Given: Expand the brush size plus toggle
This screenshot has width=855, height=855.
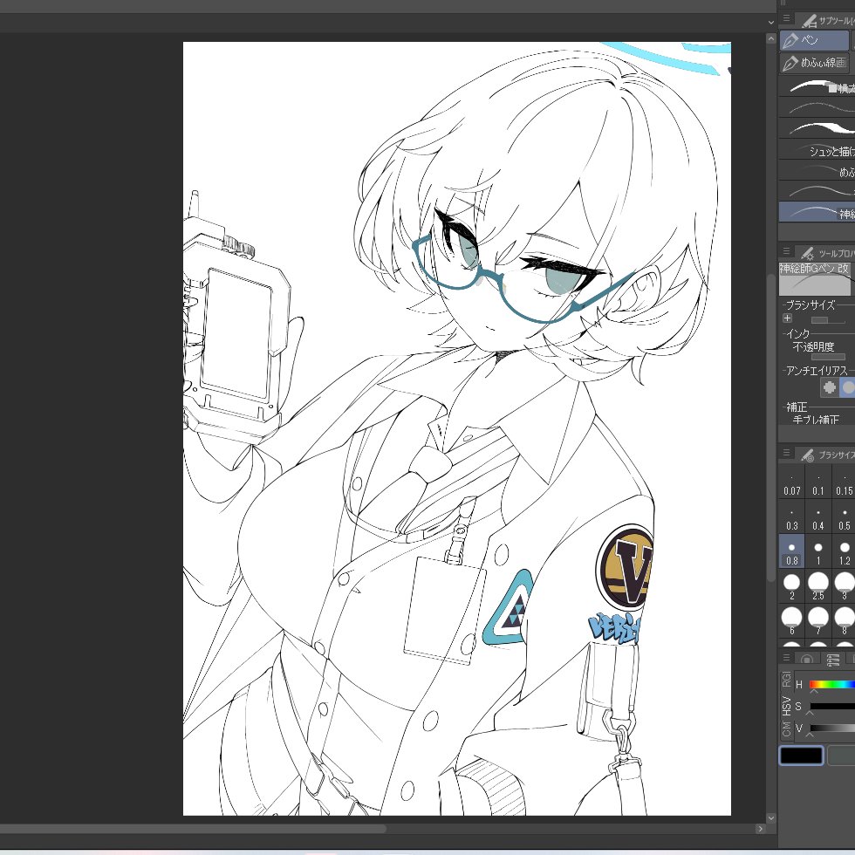Looking at the screenshot, I should pyautogui.click(x=787, y=318).
